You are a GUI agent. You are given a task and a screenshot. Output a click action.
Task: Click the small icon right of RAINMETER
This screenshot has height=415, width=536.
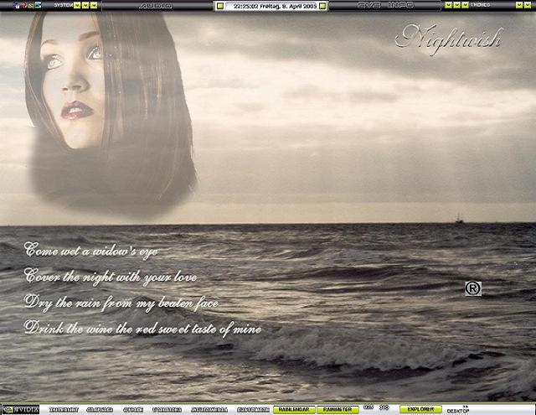point(368,407)
